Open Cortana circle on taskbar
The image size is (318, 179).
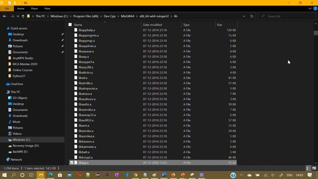22,175
